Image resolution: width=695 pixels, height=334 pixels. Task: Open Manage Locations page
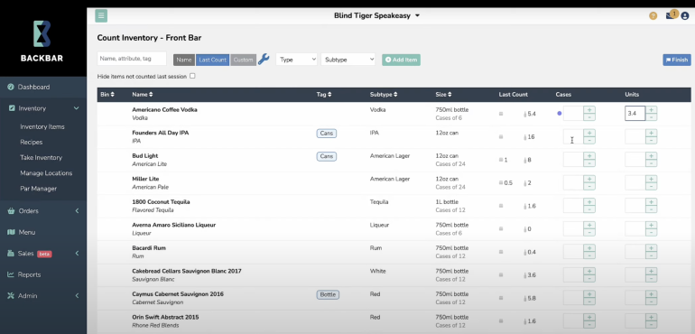tap(46, 173)
